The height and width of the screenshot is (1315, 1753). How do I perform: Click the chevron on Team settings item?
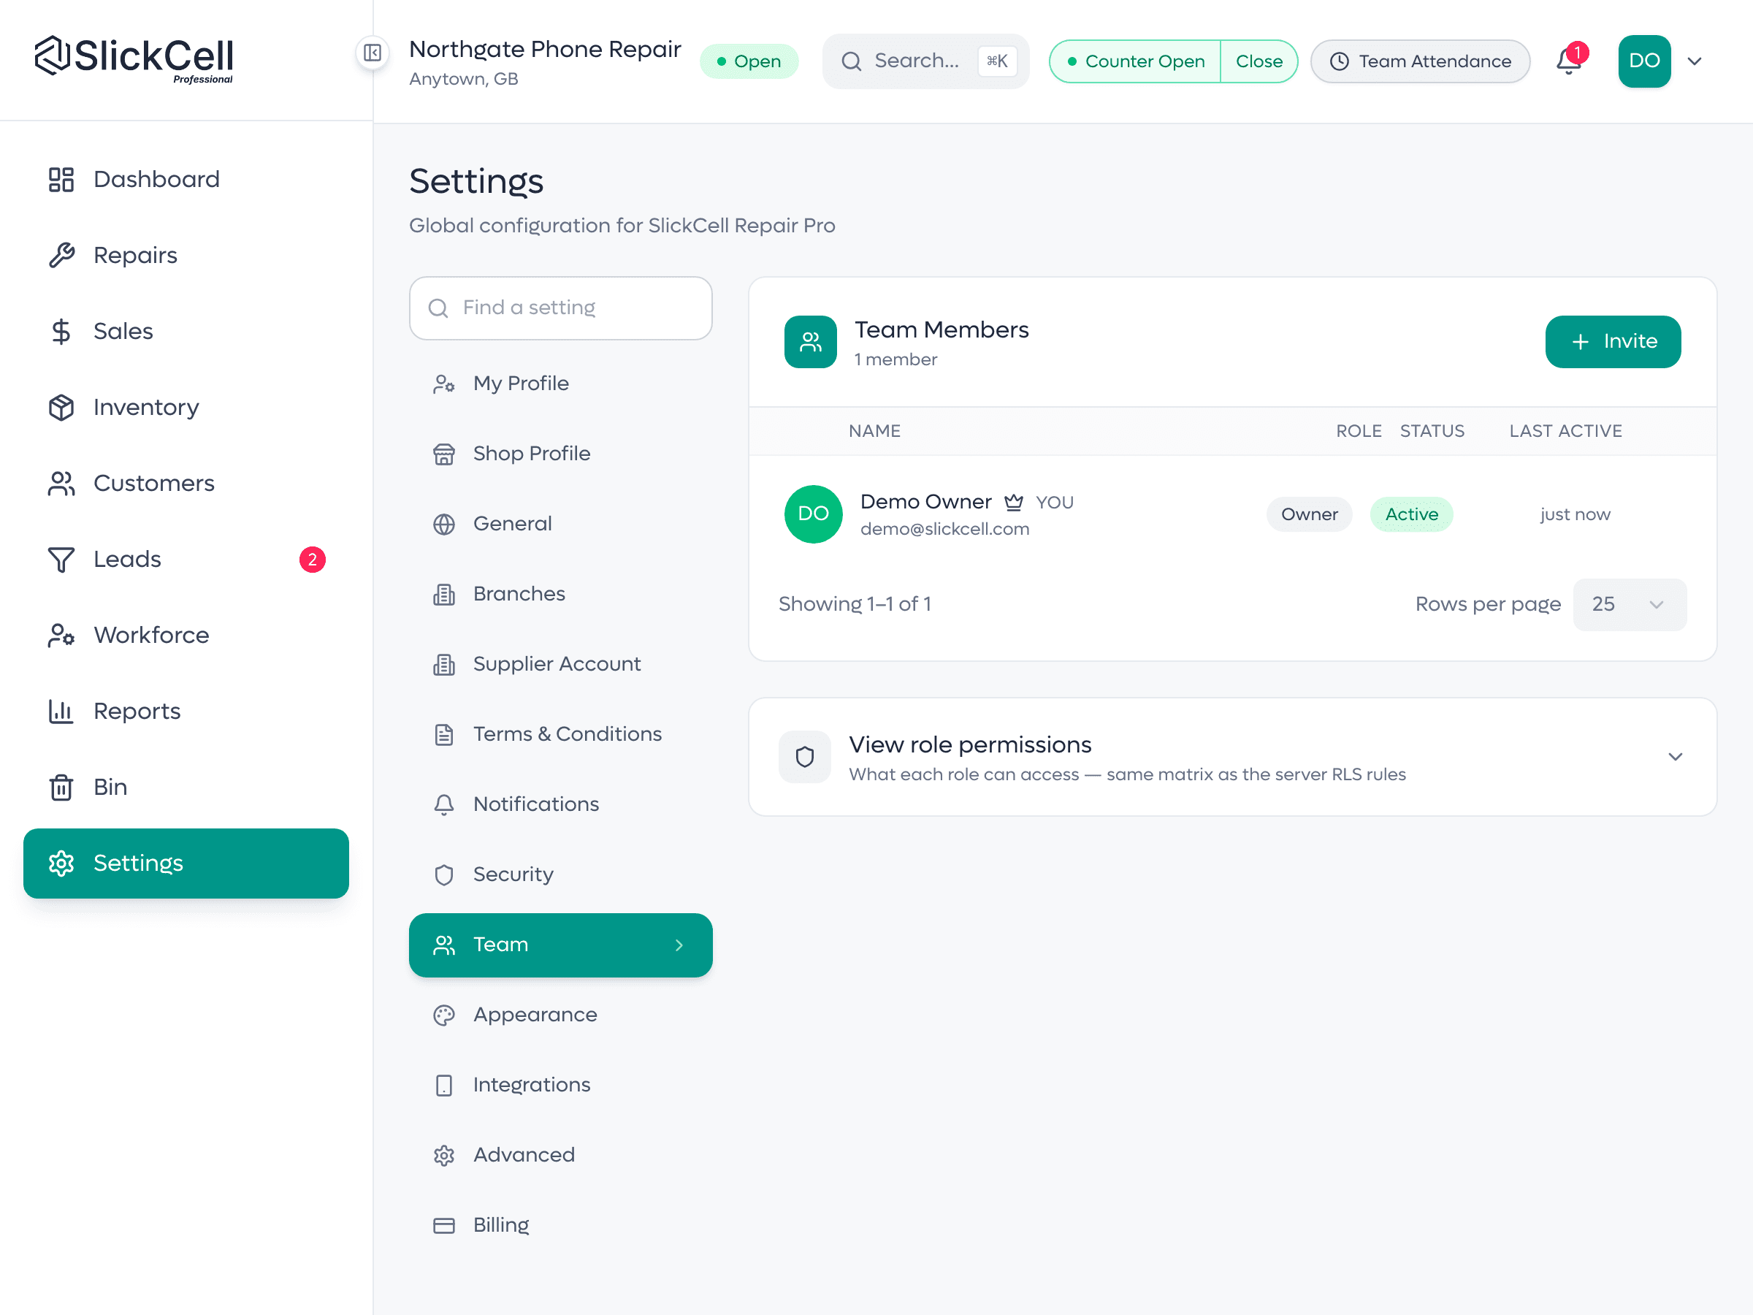679,945
